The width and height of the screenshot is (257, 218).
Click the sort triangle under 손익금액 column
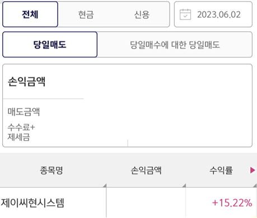tap(184, 186)
